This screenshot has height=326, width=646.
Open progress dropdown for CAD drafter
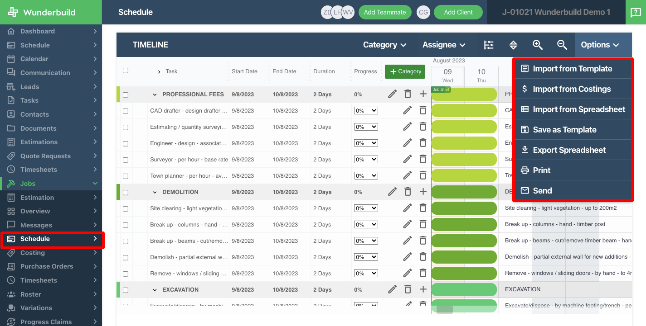click(366, 111)
